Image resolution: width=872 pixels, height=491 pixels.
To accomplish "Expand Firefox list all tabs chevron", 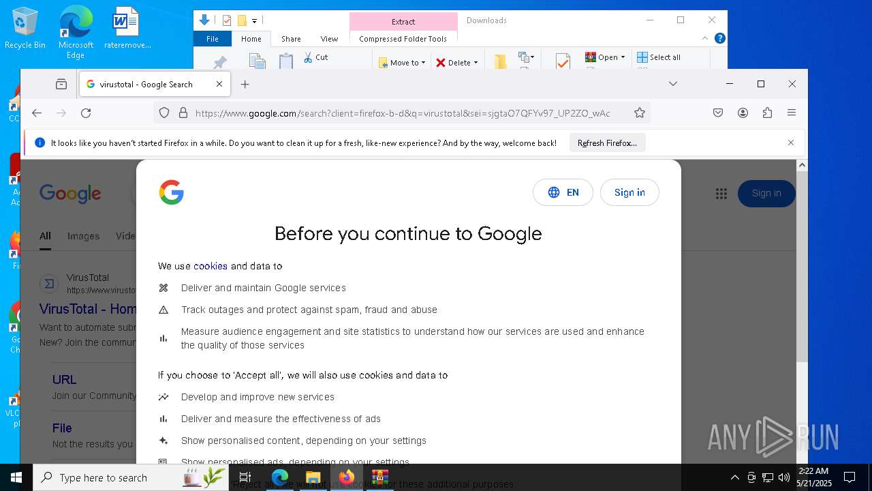I will click(672, 84).
